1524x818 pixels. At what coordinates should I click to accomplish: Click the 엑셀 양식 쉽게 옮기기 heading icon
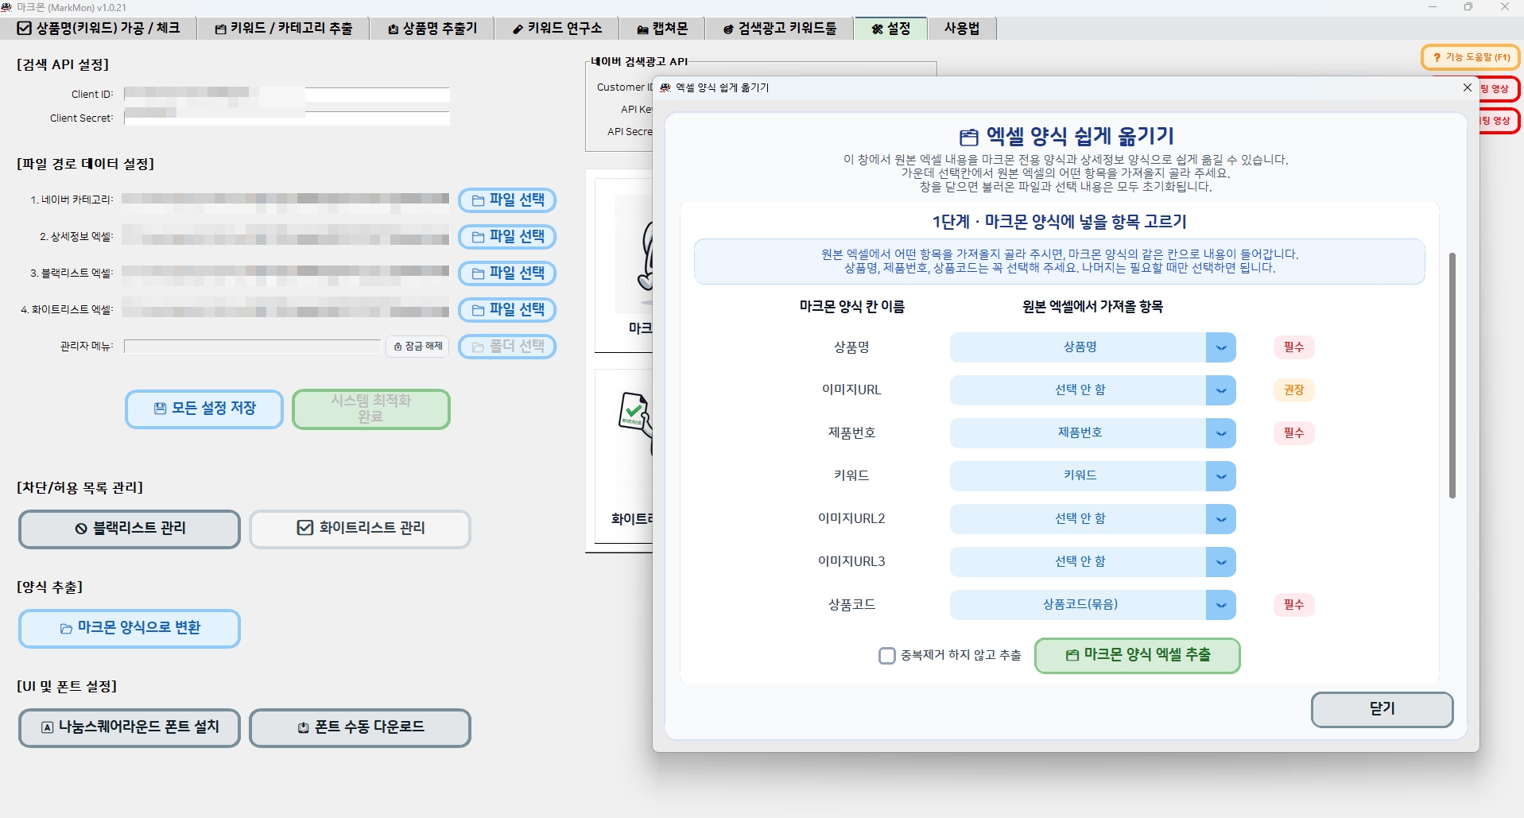(968, 138)
